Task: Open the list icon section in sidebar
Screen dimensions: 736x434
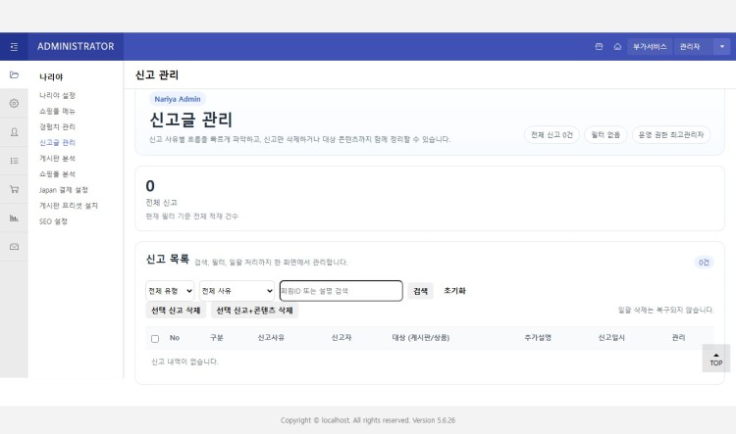Action: 14,160
